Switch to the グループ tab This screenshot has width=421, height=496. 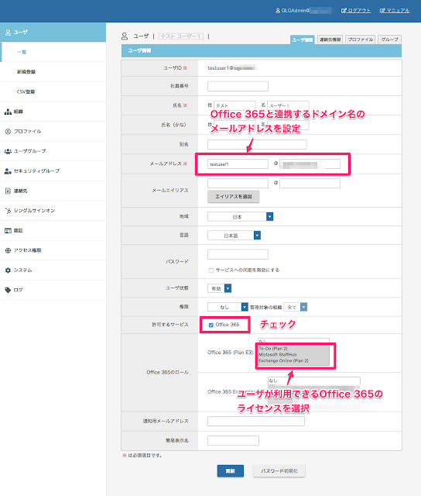click(389, 40)
